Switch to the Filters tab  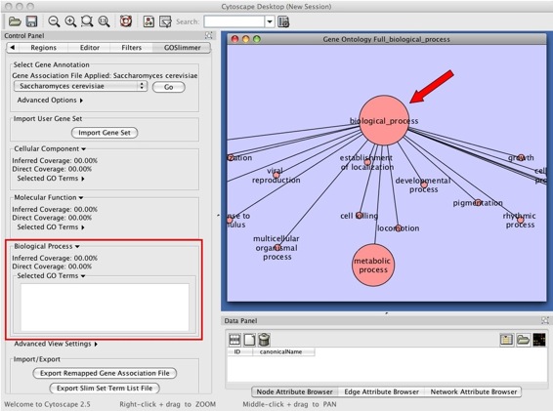[131, 48]
